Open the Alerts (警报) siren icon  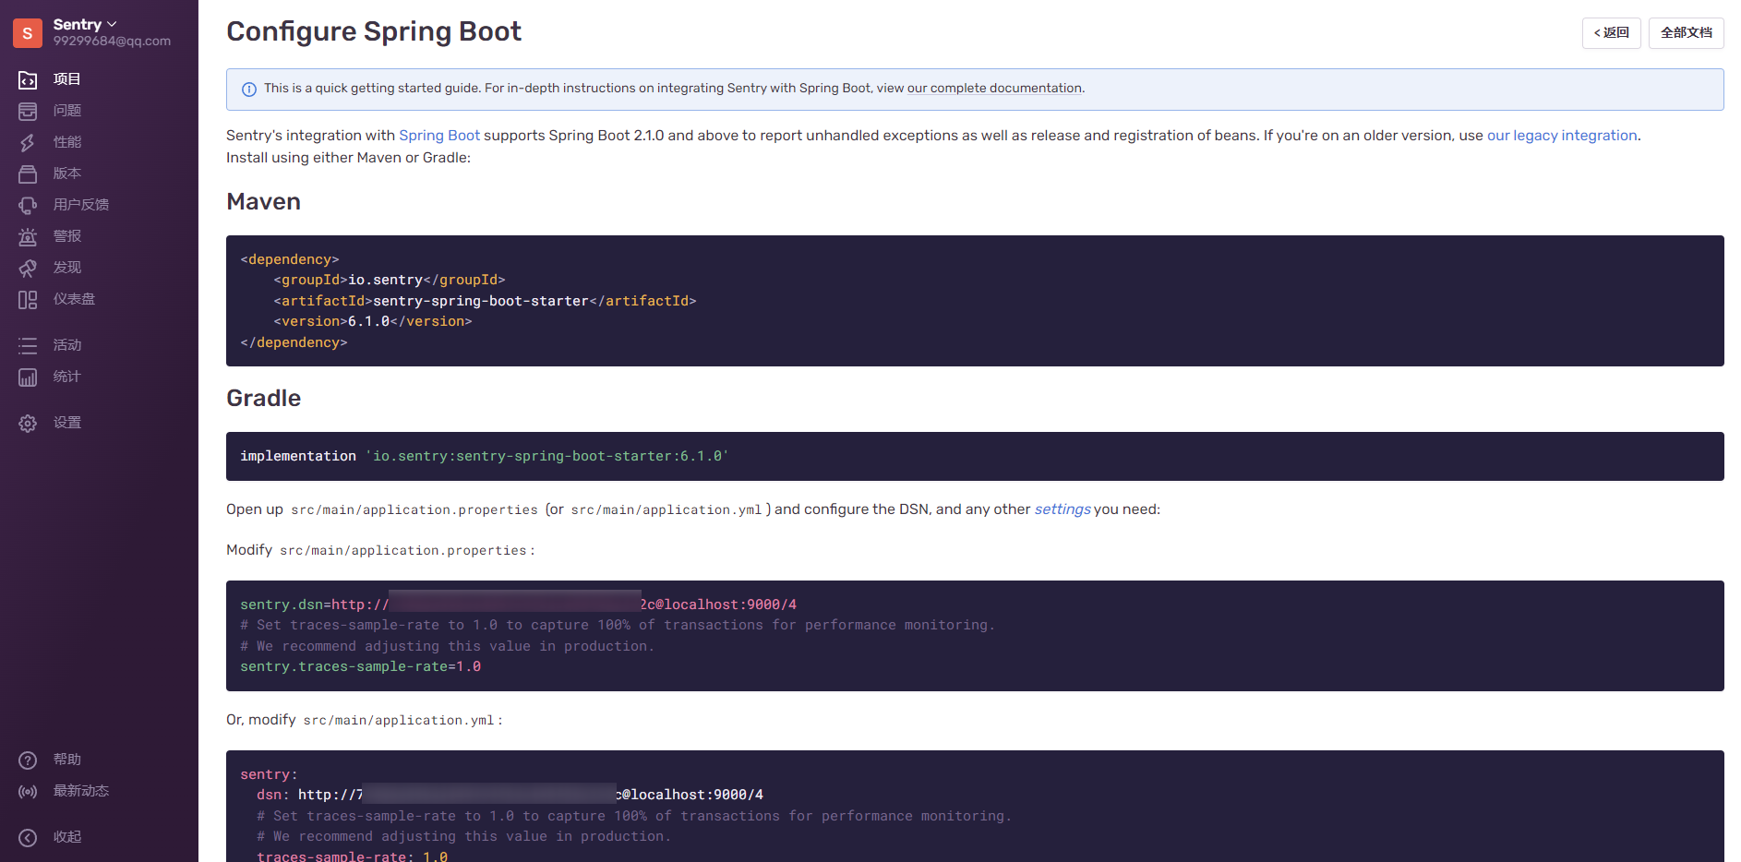28,237
